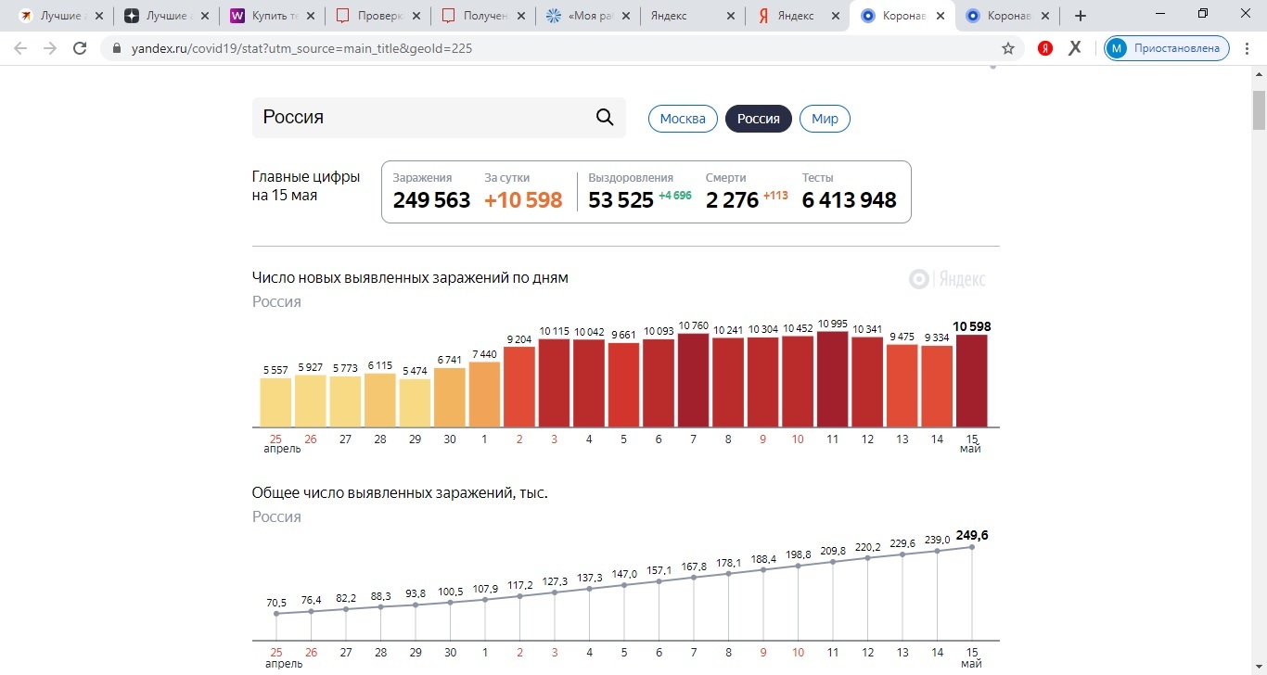Switch to the Купить tab
Screen dimensions: 1267x675
274,16
